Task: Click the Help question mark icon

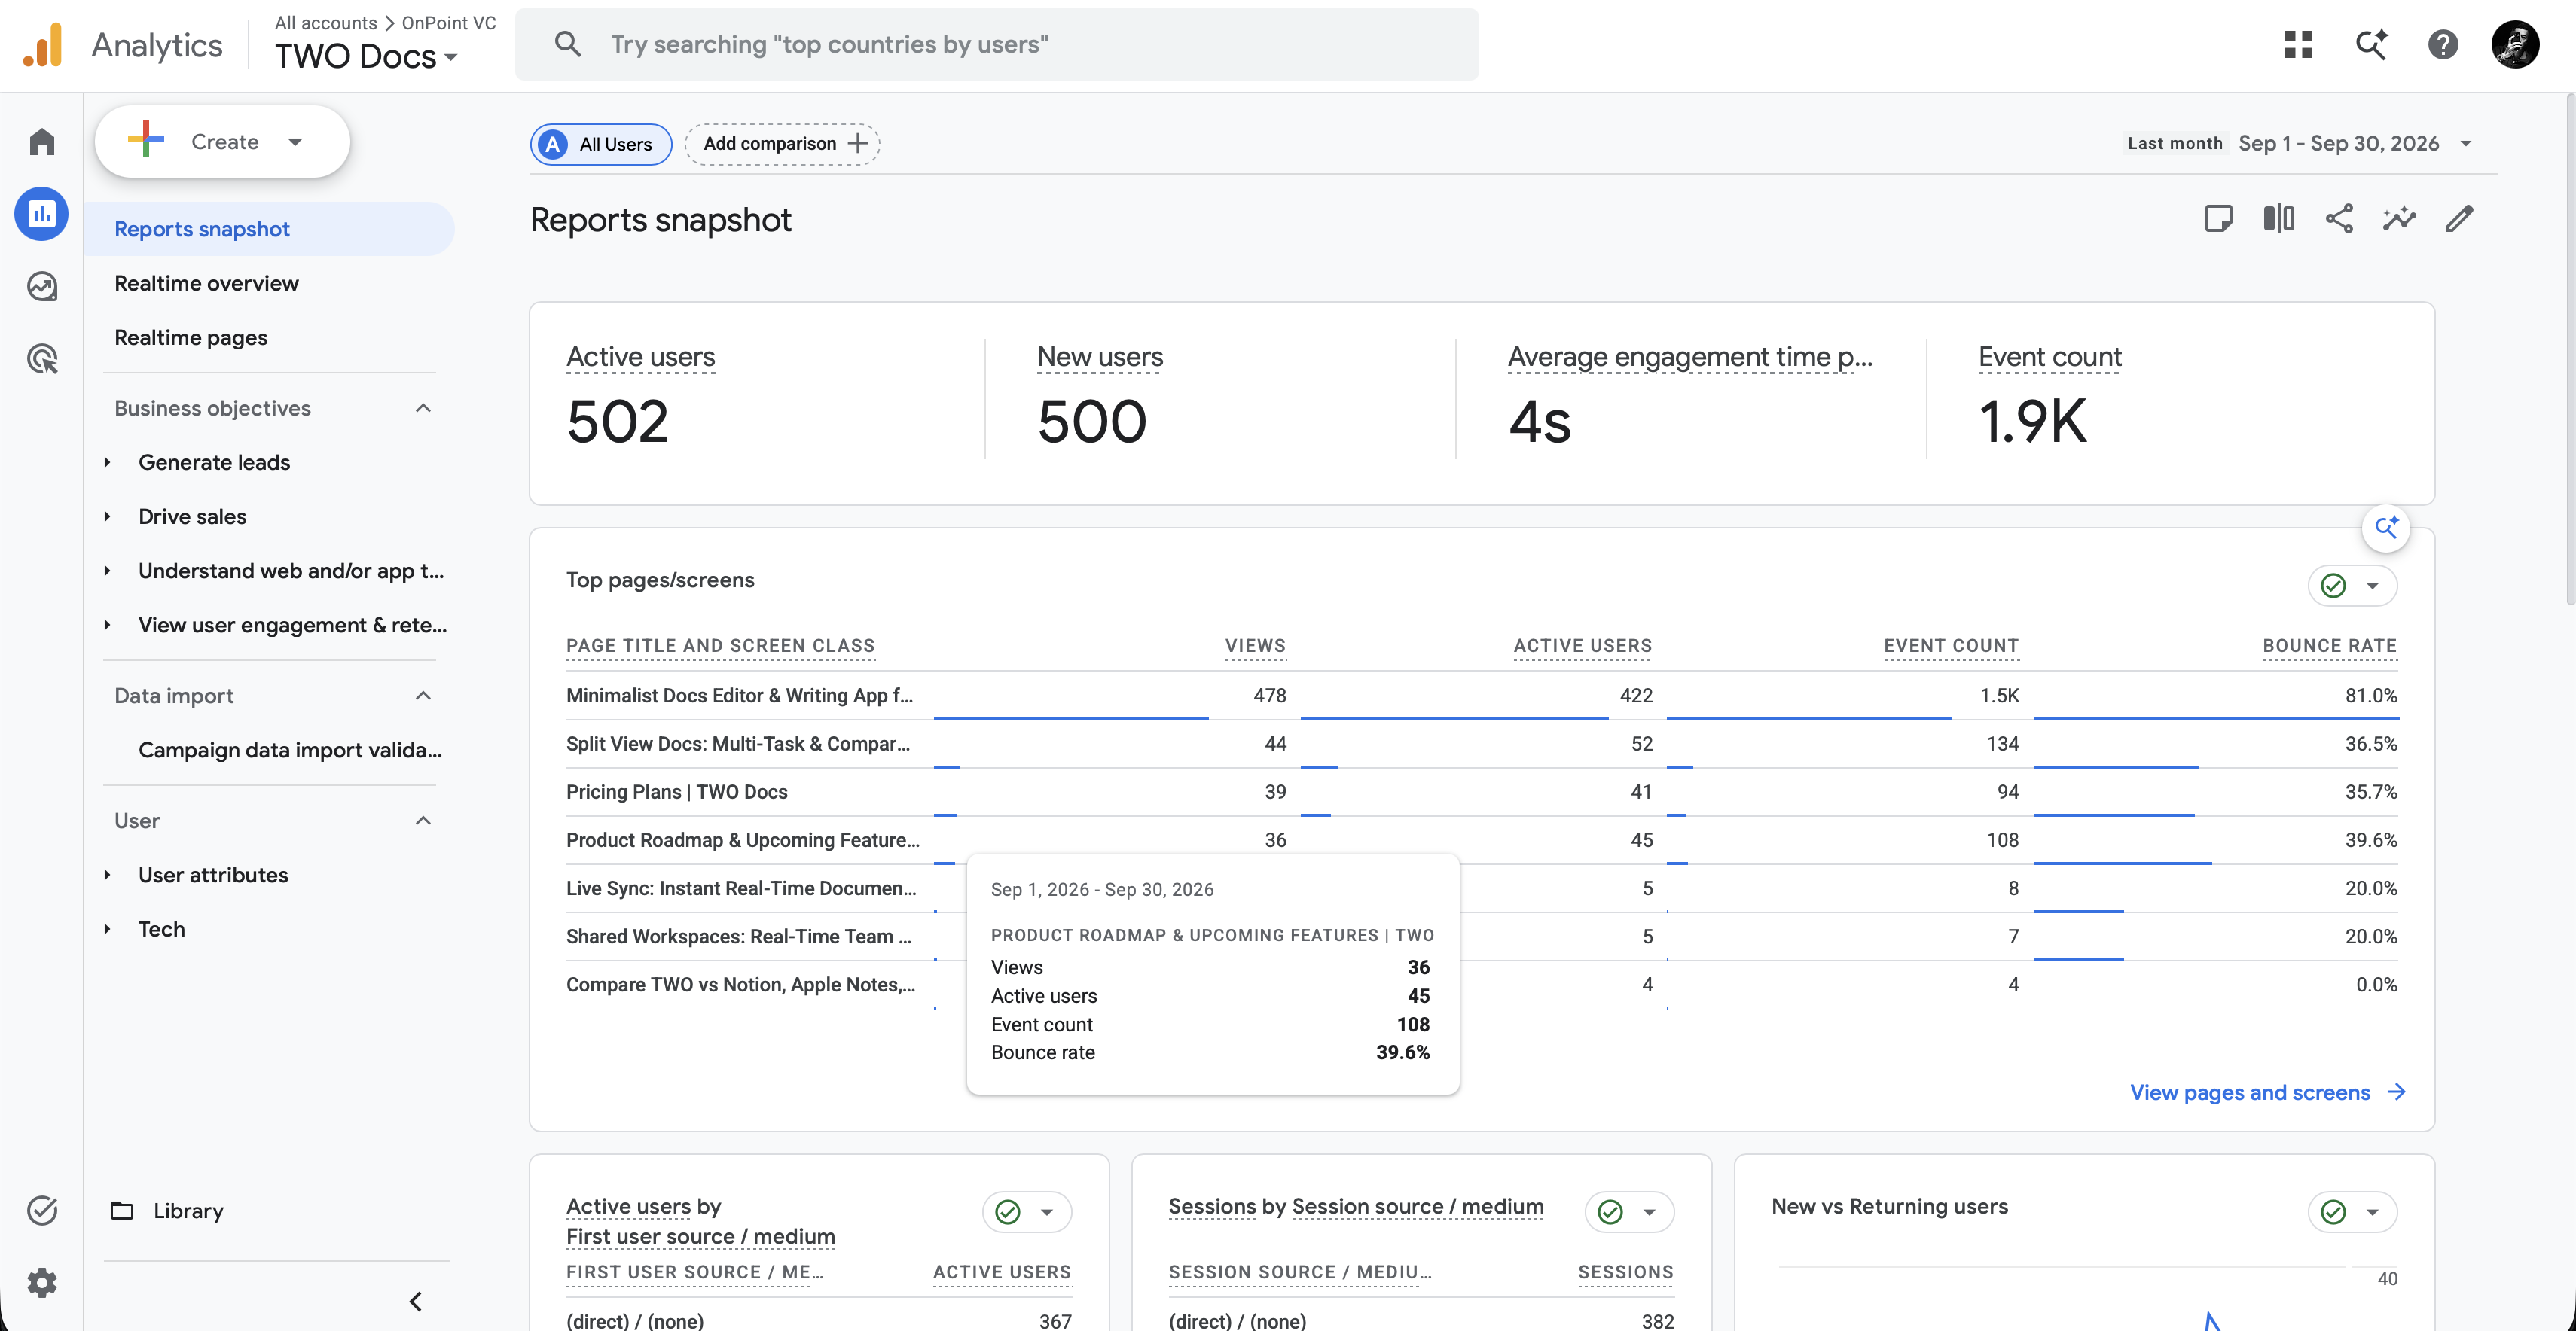Action: click(2443, 44)
